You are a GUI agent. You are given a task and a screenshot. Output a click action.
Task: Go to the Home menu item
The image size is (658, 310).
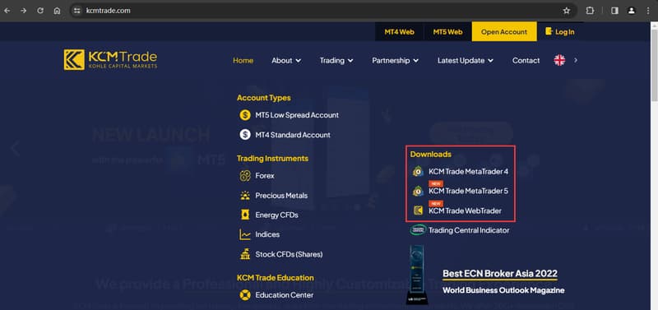pyautogui.click(x=243, y=60)
